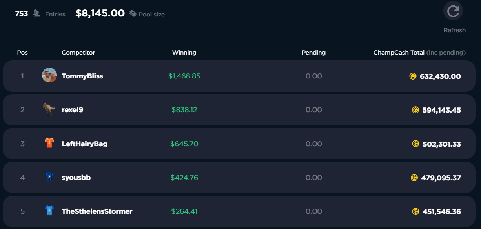Open TommyBliss's profile photo avatar
Viewport: 481px width, 229px height.
(49, 75)
